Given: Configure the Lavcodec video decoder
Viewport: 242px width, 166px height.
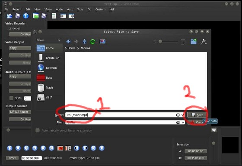Looking at the screenshot, I should click(20, 34).
